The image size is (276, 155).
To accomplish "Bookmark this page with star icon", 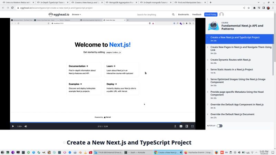I will click(x=248, y=8).
